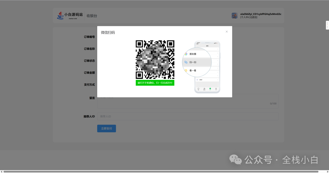This screenshot has width=329, height=173.
Task: Focus the 留言 message textarea
Action: (188, 101)
